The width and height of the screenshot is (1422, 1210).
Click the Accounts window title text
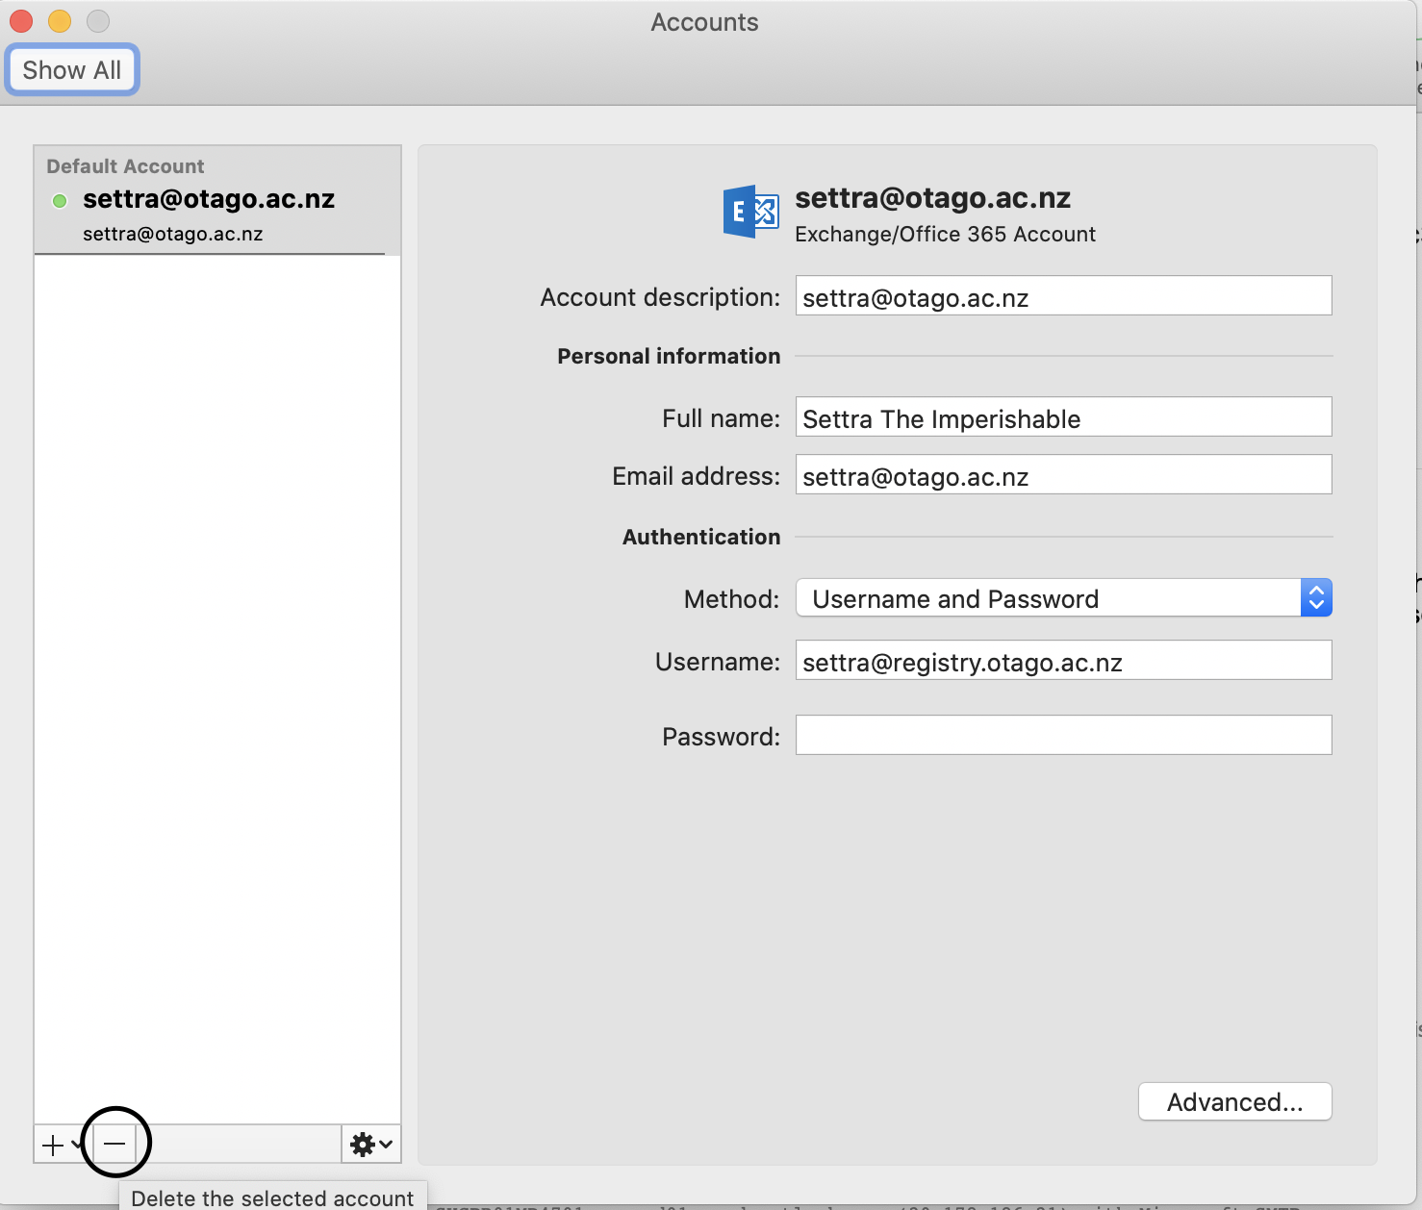(704, 22)
